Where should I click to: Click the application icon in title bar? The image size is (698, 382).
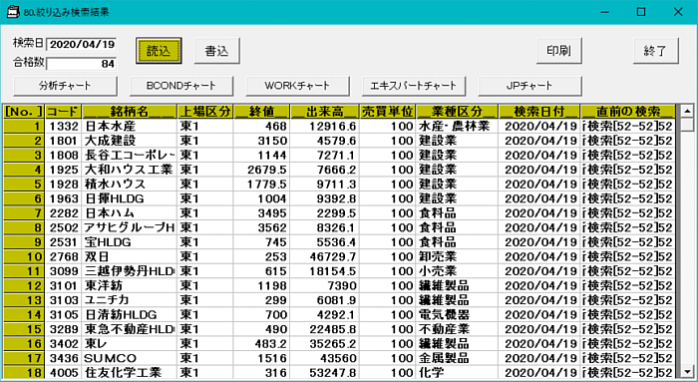coord(13,12)
